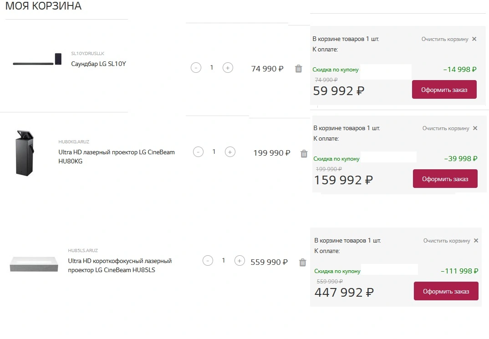Increase quantity of Саундбар LG SL10Y
The height and width of the screenshot is (339, 489).
228,68
